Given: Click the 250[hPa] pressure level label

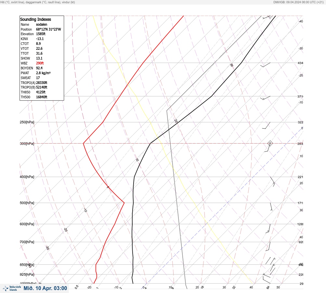Looking at the screenshot, I should point(27,122).
